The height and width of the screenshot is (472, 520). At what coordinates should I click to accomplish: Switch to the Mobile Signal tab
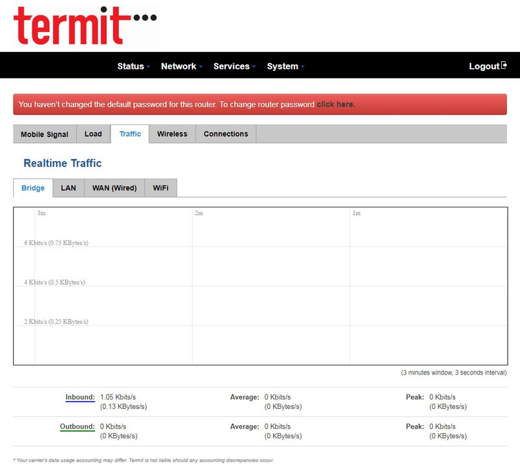pyautogui.click(x=44, y=135)
